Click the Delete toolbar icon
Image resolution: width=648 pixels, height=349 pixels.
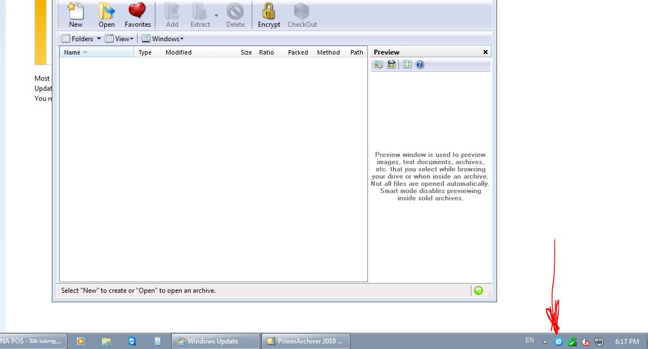click(235, 15)
